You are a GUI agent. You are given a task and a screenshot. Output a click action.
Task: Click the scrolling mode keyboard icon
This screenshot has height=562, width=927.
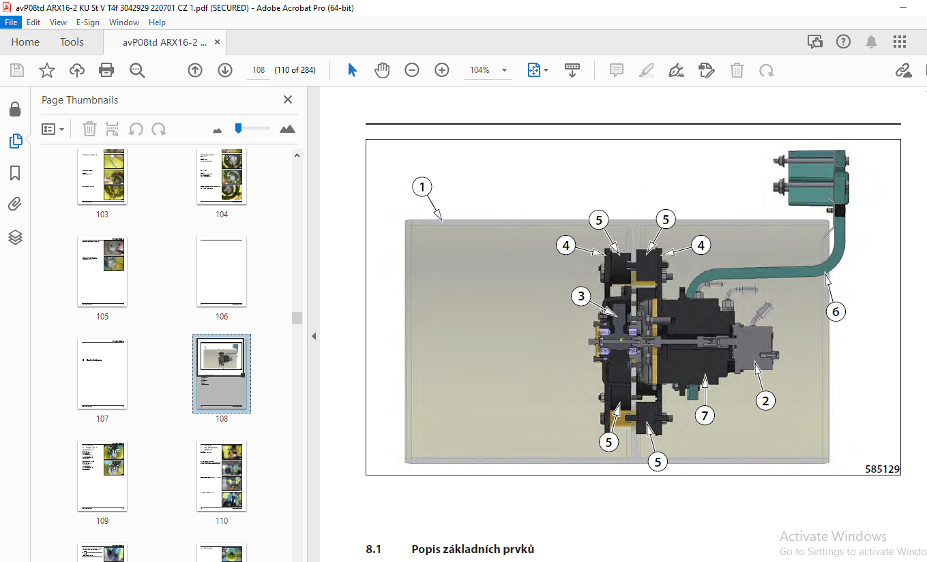(572, 70)
